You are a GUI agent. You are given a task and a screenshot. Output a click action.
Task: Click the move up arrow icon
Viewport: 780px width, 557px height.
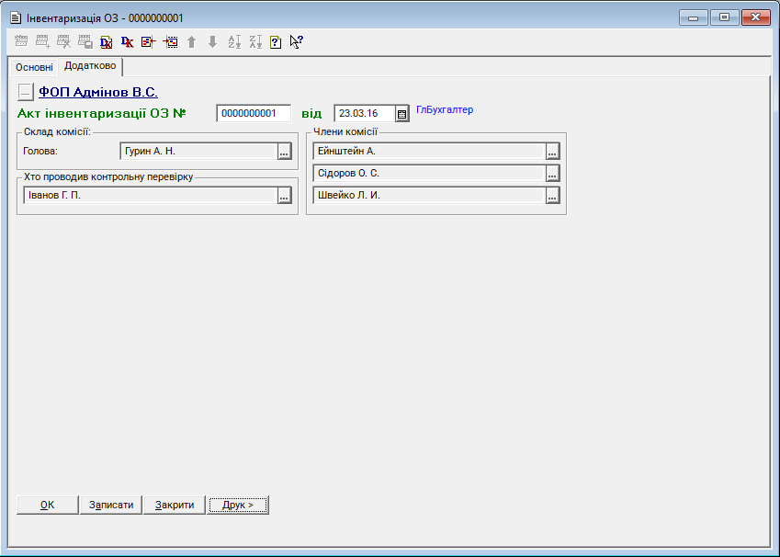click(191, 41)
